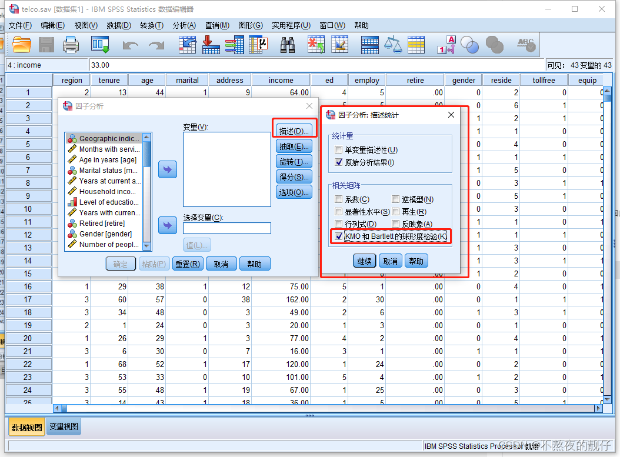Viewport: 620px width, 457px height.
Task: Click 继续 in descriptives dialog
Action: 364,261
